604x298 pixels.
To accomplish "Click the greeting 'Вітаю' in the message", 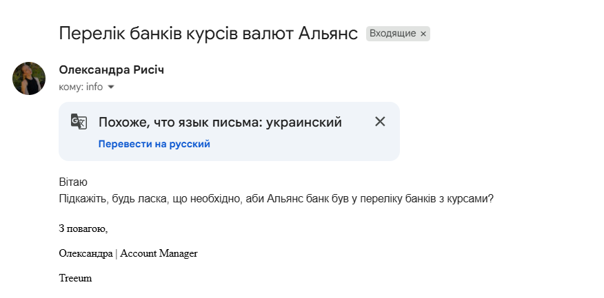I will click(73, 182).
